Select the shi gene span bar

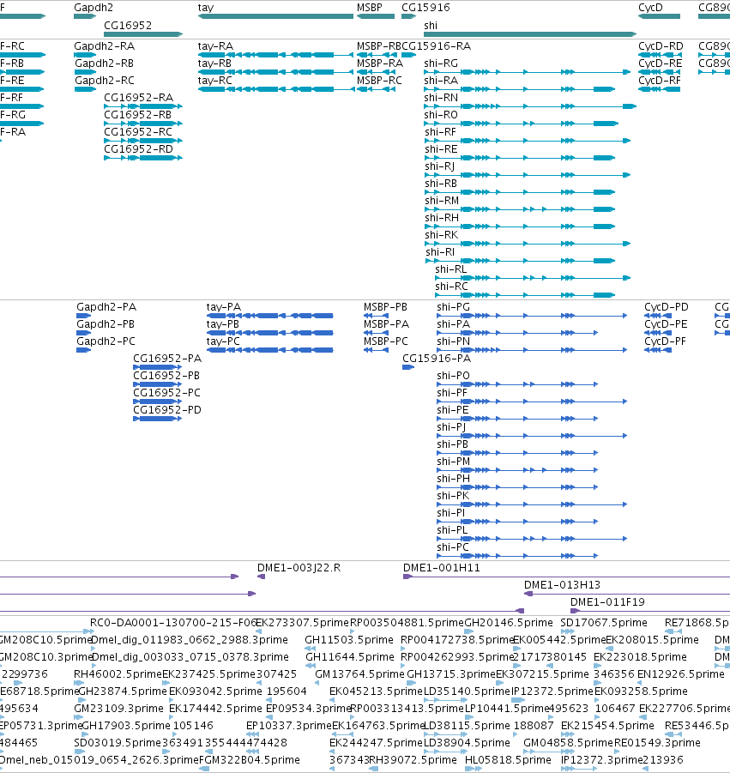pos(530,34)
